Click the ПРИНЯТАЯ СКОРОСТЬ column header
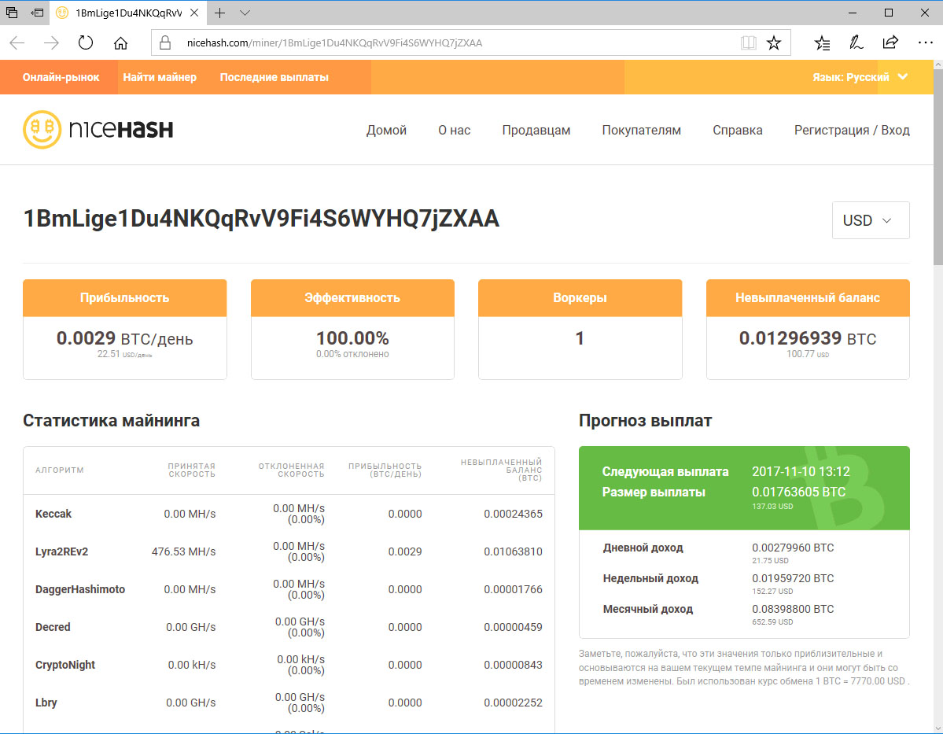 191,470
